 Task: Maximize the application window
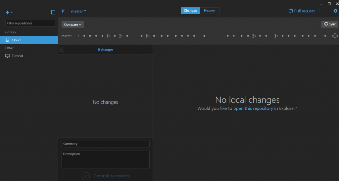tap(329, 4)
